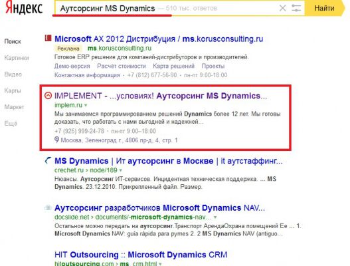Expand dropdown arrow next to implem.ru
The image size is (350, 266).
pos(86,105)
